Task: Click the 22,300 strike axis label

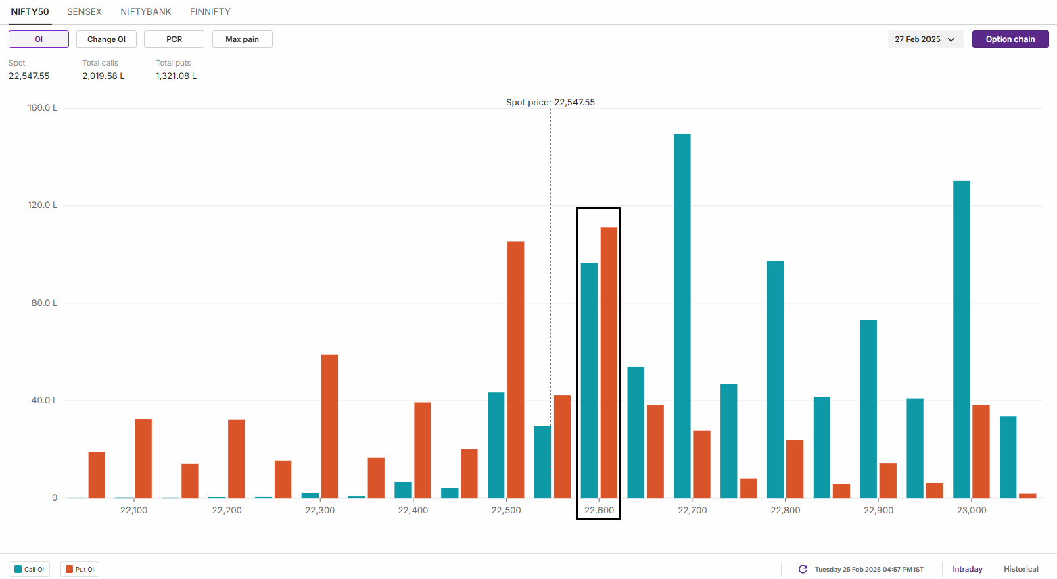Action: [x=320, y=510]
